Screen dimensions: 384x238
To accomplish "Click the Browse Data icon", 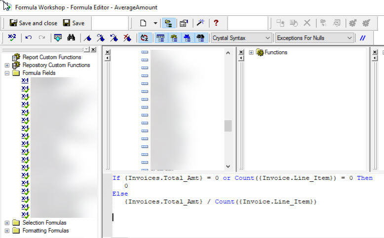I will coord(58,37).
